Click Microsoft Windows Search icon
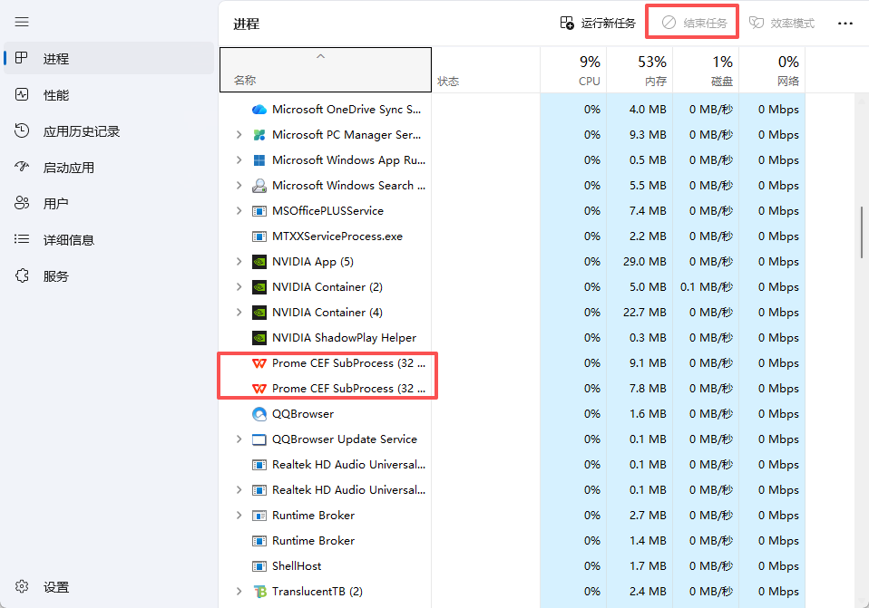The image size is (869, 608). click(x=259, y=186)
